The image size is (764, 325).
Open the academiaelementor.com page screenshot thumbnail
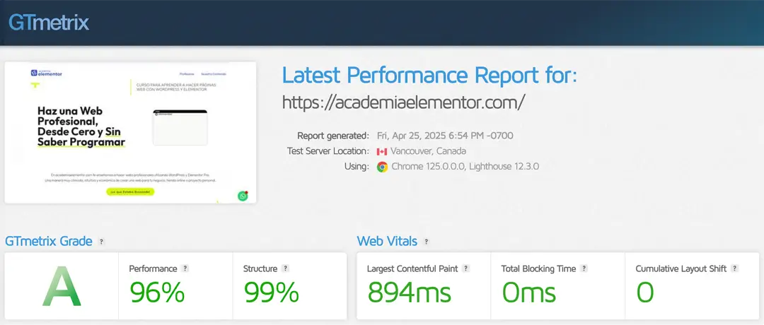tap(130, 132)
